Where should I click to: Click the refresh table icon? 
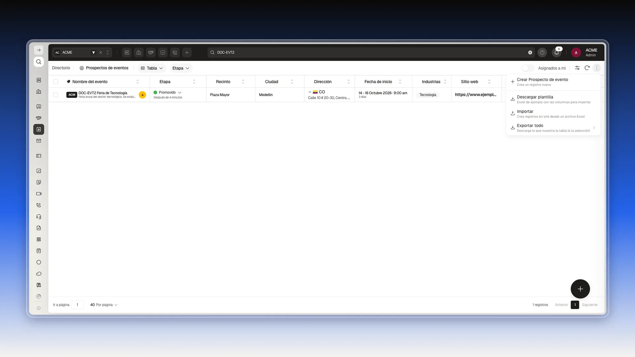point(587,68)
